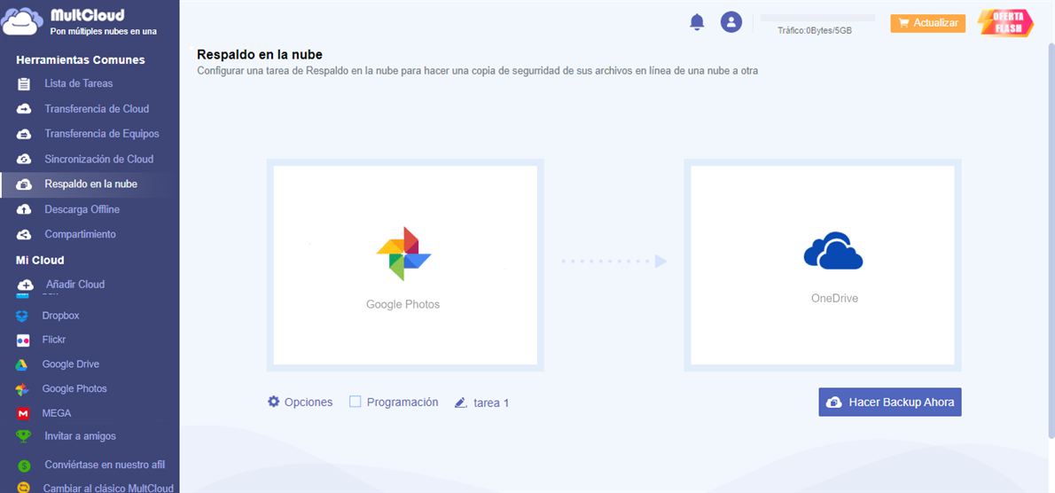Click the Transferencia de Cloud icon
The width and height of the screenshot is (1055, 493).
pyautogui.click(x=24, y=109)
